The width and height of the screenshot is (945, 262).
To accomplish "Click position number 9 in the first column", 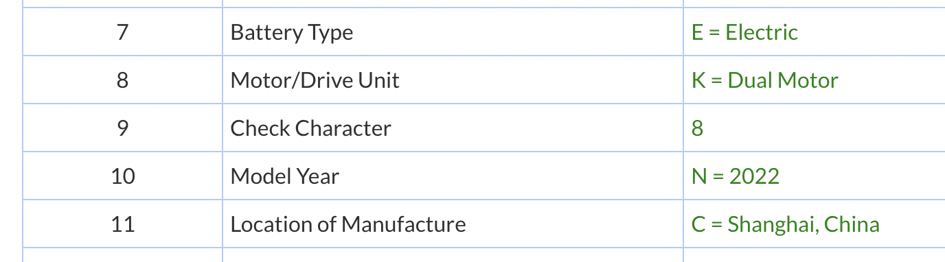I will click(122, 128).
